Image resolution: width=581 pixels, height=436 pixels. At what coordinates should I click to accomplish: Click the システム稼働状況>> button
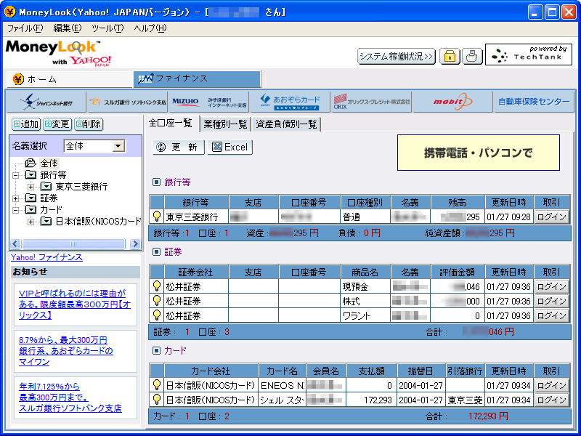click(396, 57)
